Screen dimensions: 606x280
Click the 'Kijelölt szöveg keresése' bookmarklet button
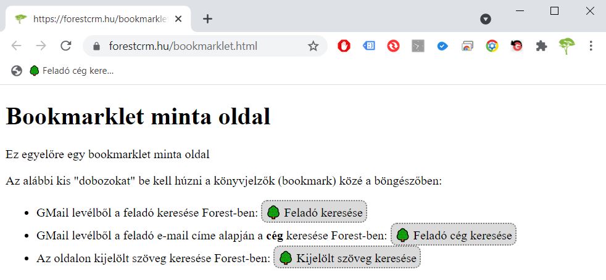click(x=347, y=258)
